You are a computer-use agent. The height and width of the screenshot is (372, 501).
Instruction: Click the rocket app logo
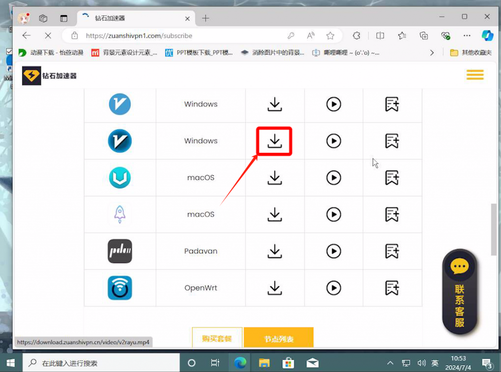120,215
